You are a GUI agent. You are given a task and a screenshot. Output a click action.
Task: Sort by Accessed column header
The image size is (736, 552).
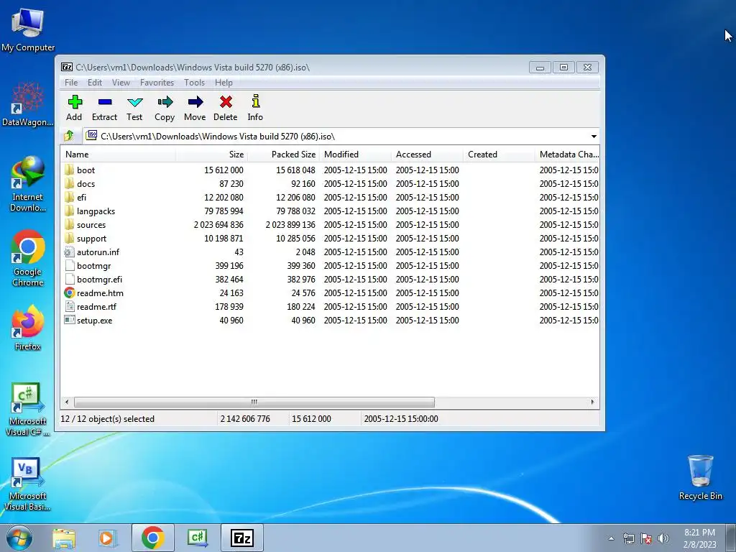pyautogui.click(x=427, y=155)
